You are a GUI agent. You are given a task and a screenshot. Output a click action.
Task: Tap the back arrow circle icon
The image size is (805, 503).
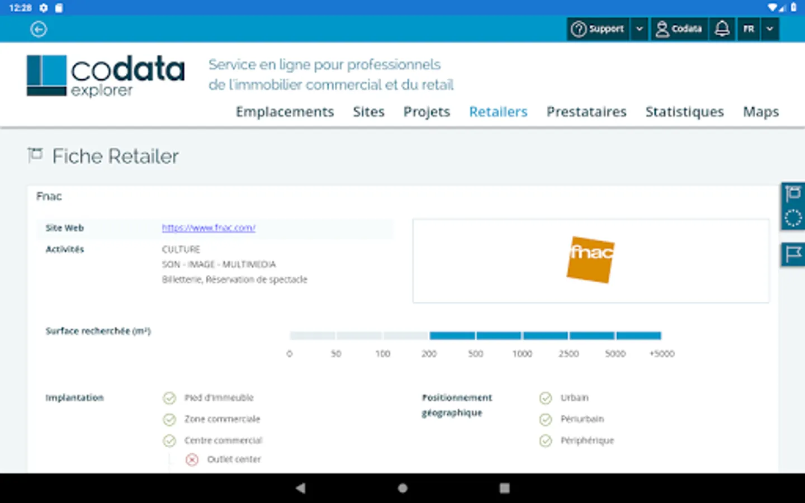tap(39, 29)
